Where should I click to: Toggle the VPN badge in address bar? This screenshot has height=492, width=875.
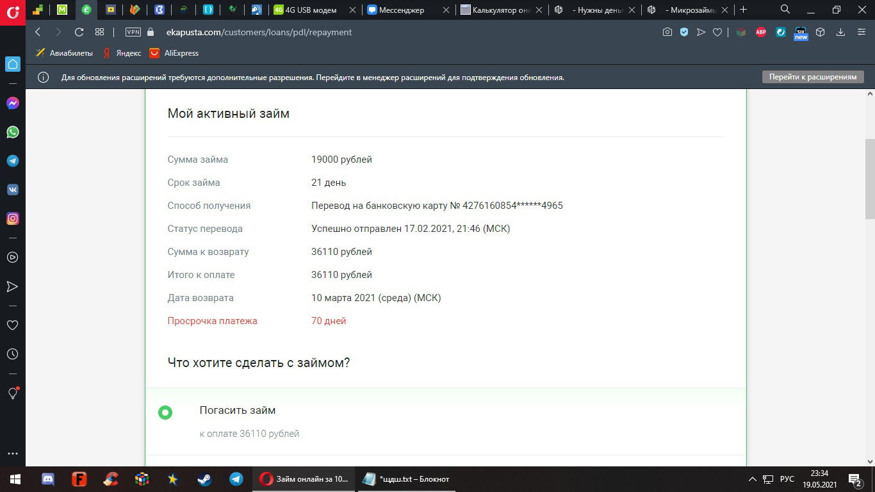click(x=133, y=32)
